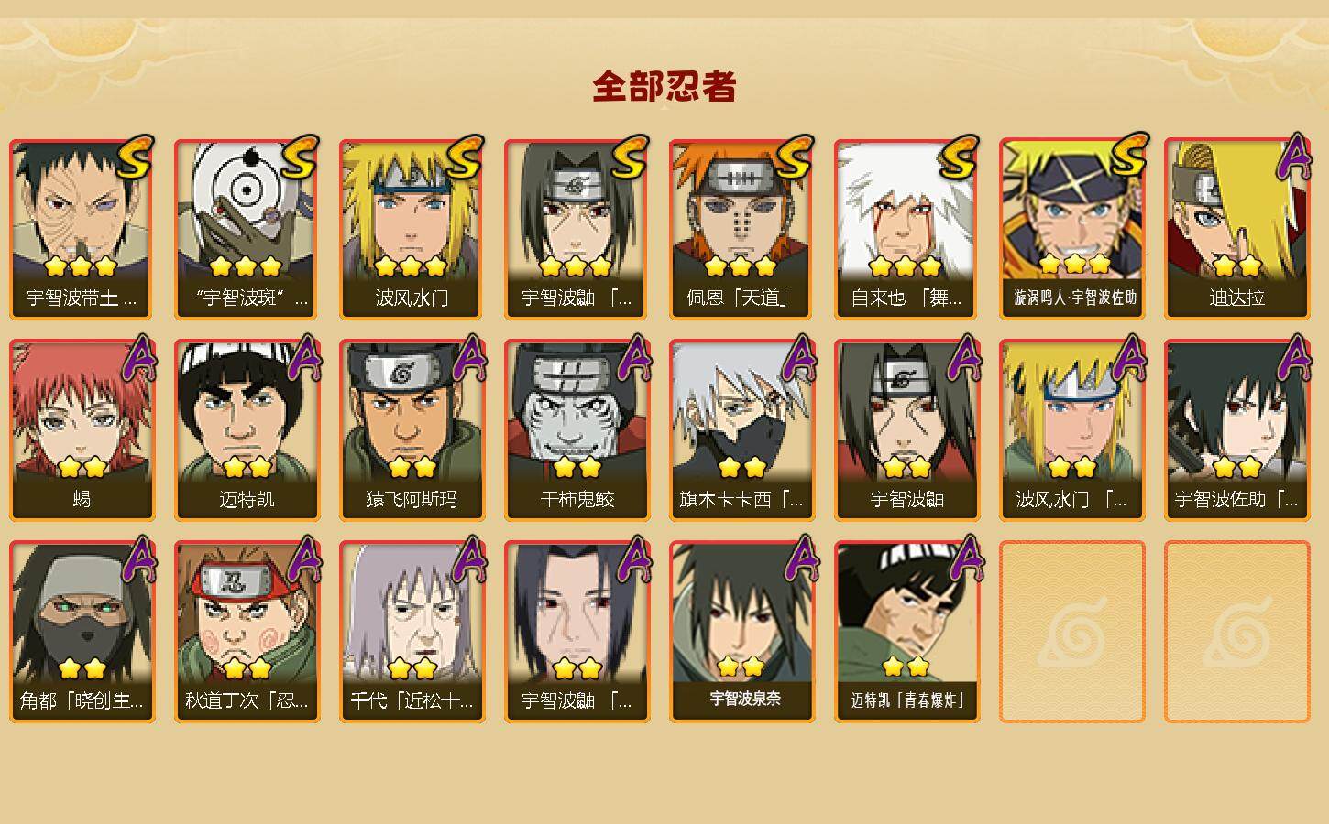The image size is (1329, 824).
Task: Choose the 迈特凯「青春爆炸」 card
Action: click(x=906, y=632)
